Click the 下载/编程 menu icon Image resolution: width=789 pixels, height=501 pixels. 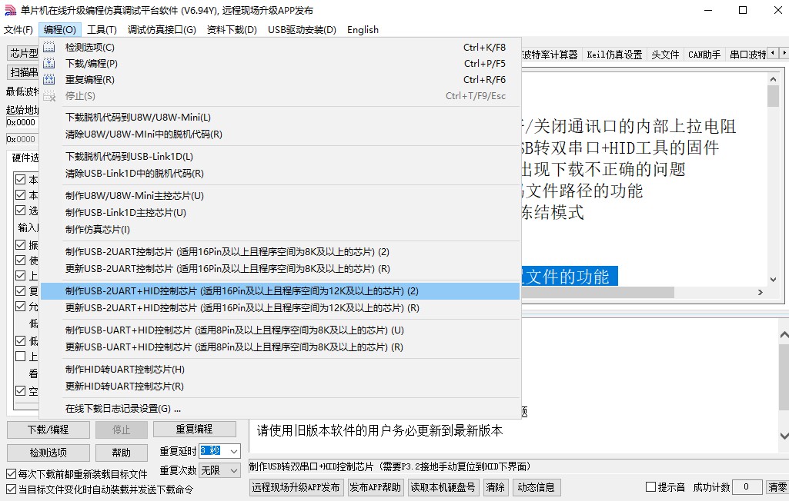tap(48, 63)
